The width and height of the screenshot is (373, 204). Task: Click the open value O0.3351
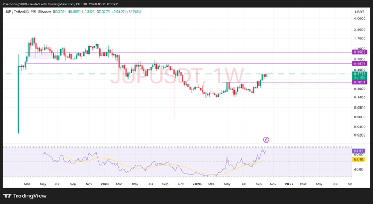(59, 12)
